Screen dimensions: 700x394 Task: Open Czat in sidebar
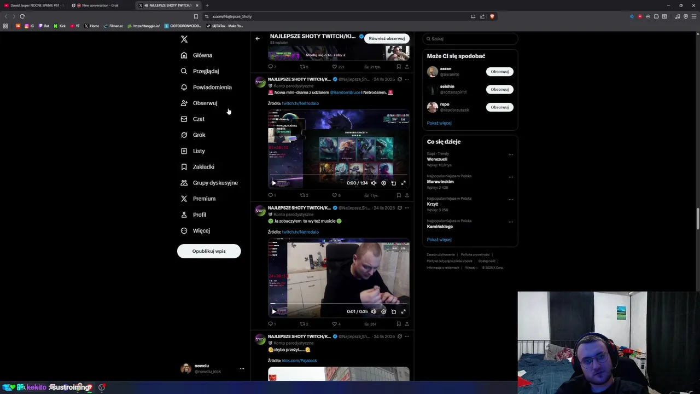(192, 119)
